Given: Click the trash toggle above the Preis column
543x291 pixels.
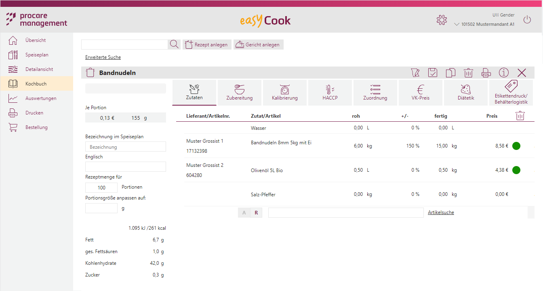Looking at the screenshot, I should pos(520,116).
